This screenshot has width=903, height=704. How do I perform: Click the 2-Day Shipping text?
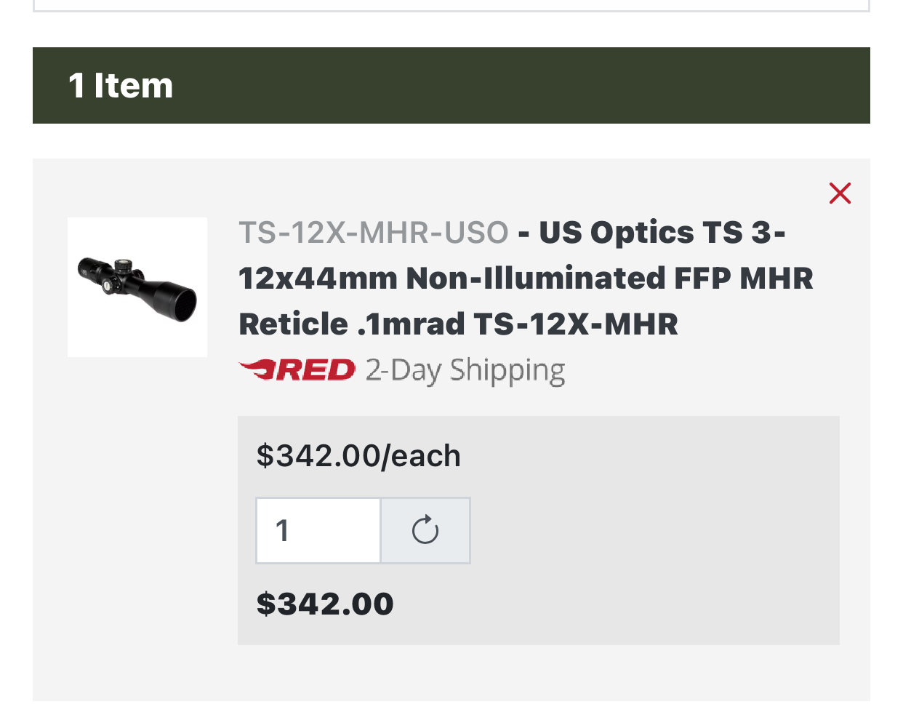(465, 370)
